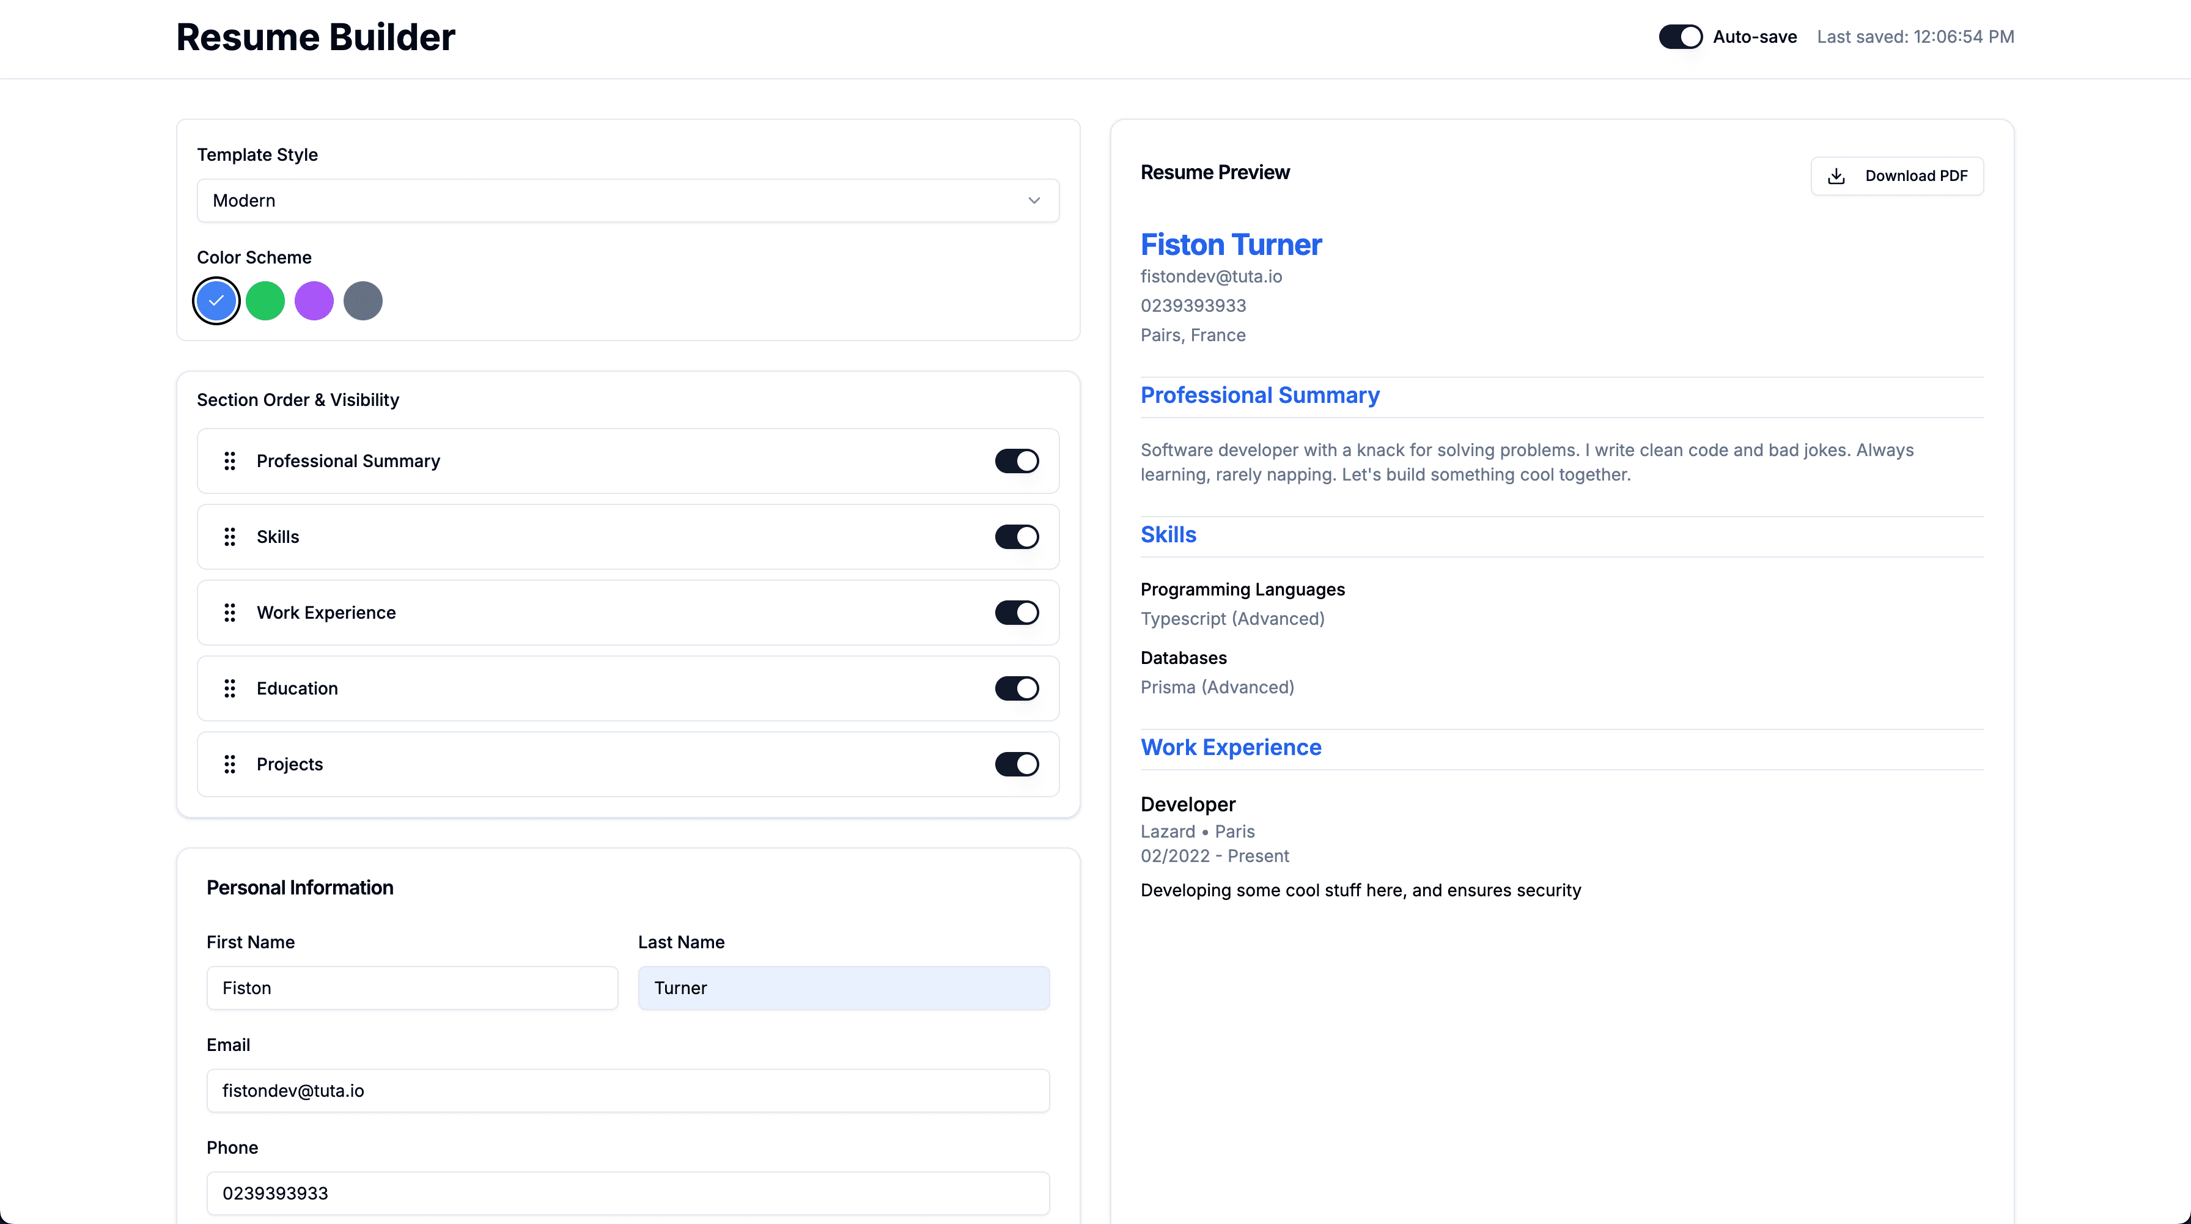2191x1224 pixels.
Task: Download the resume as PDF
Action: click(x=1897, y=176)
